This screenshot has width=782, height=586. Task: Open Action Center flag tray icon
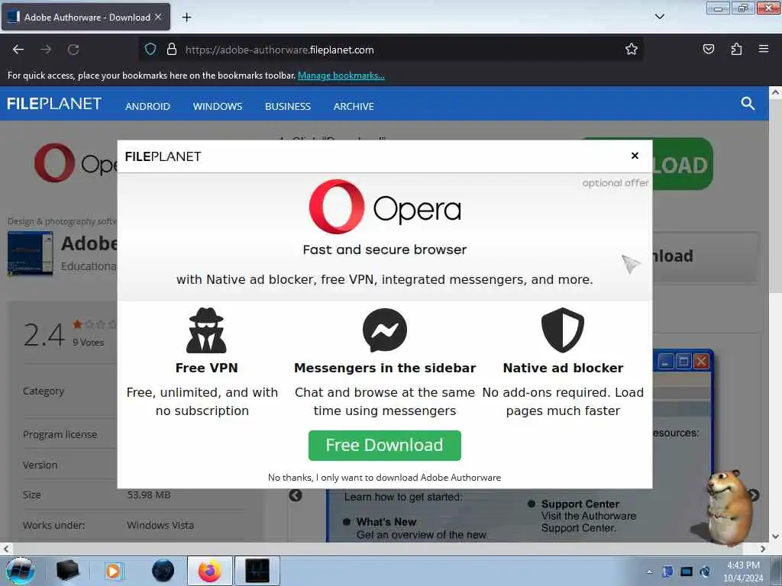(x=667, y=572)
